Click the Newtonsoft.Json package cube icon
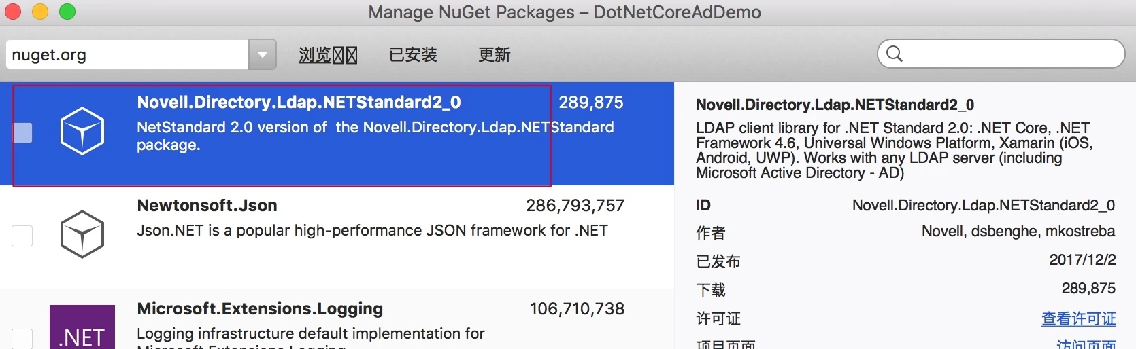1136x349 pixels. pos(82,234)
